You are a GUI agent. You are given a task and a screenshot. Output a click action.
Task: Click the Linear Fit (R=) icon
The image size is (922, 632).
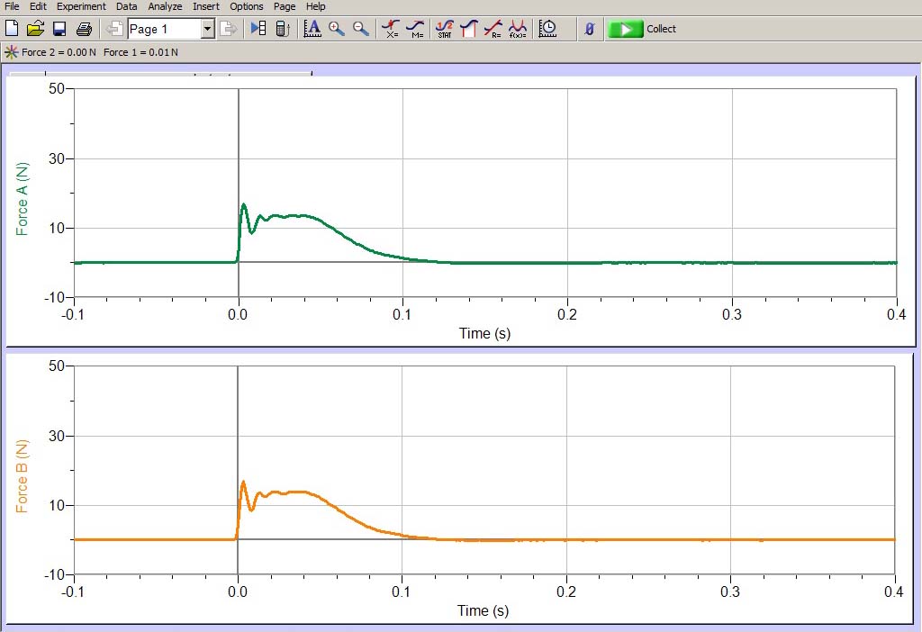click(x=493, y=29)
